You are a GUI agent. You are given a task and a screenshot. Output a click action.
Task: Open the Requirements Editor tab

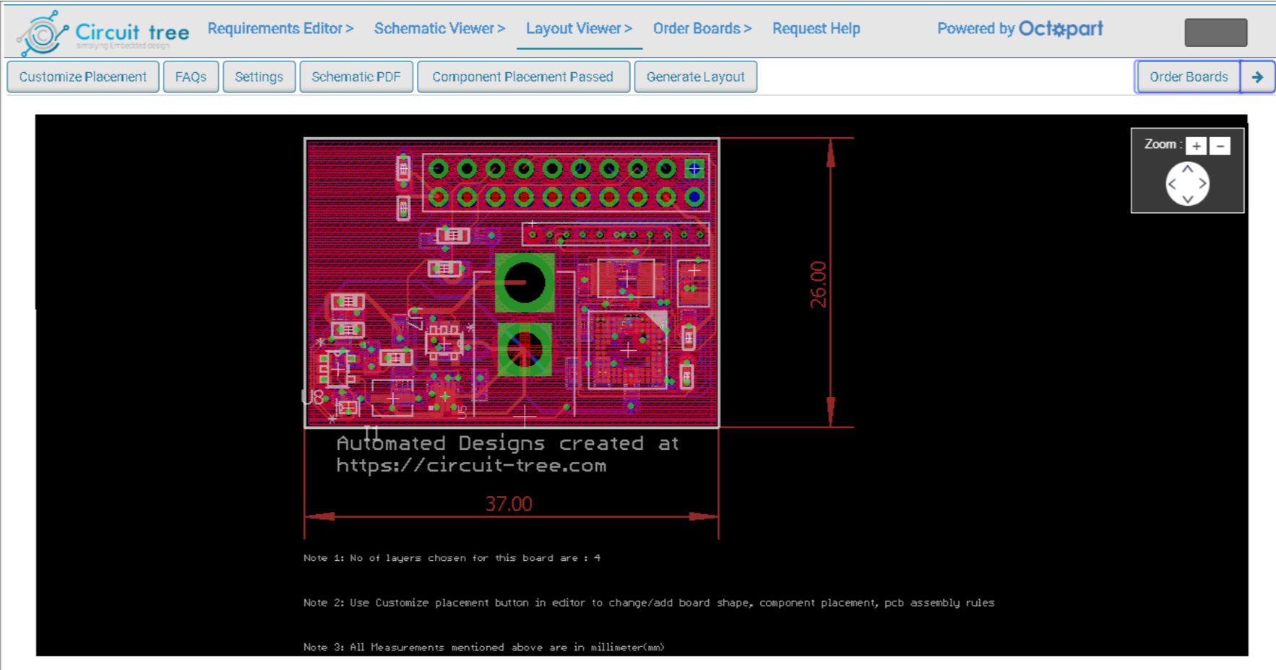click(x=280, y=28)
